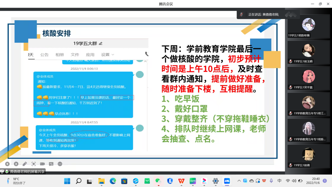Click the camera icon in slide toolbar

point(42,164)
